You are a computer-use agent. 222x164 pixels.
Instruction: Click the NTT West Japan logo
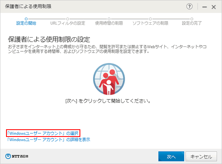[17, 156]
